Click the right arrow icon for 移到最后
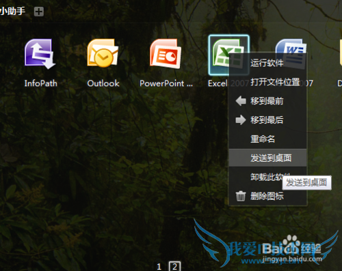342x271 pixels. (241, 120)
